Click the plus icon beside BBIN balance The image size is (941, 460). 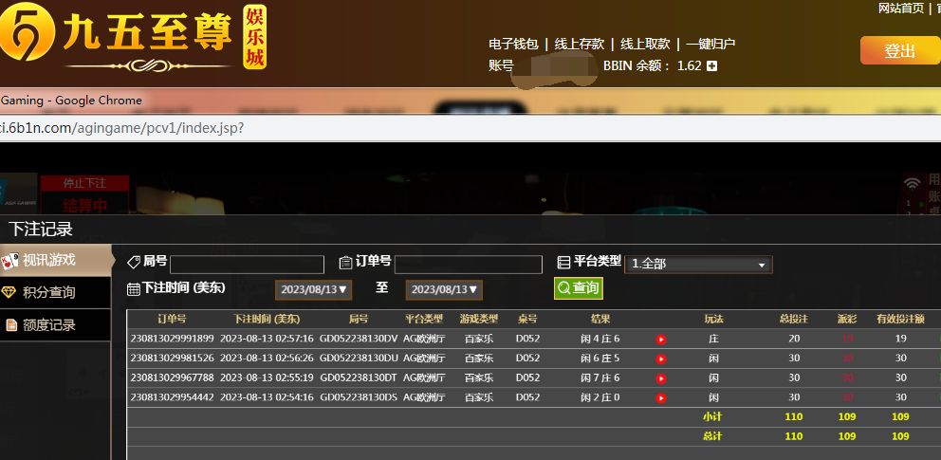click(711, 66)
